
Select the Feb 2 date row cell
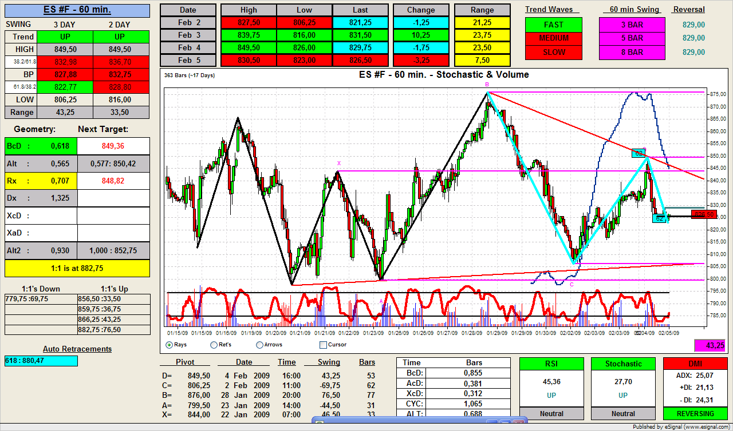click(188, 22)
